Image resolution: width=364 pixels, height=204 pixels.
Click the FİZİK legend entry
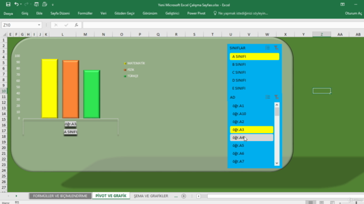click(x=129, y=70)
